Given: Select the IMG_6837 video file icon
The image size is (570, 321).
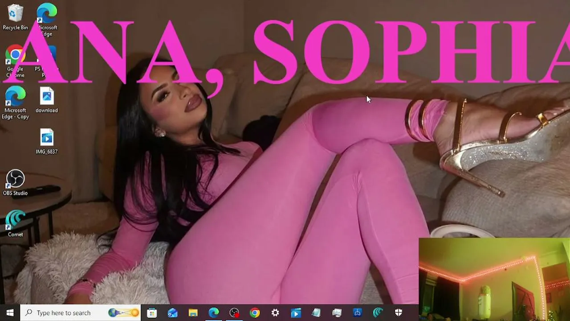Looking at the screenshot, I should click(47, 141).
